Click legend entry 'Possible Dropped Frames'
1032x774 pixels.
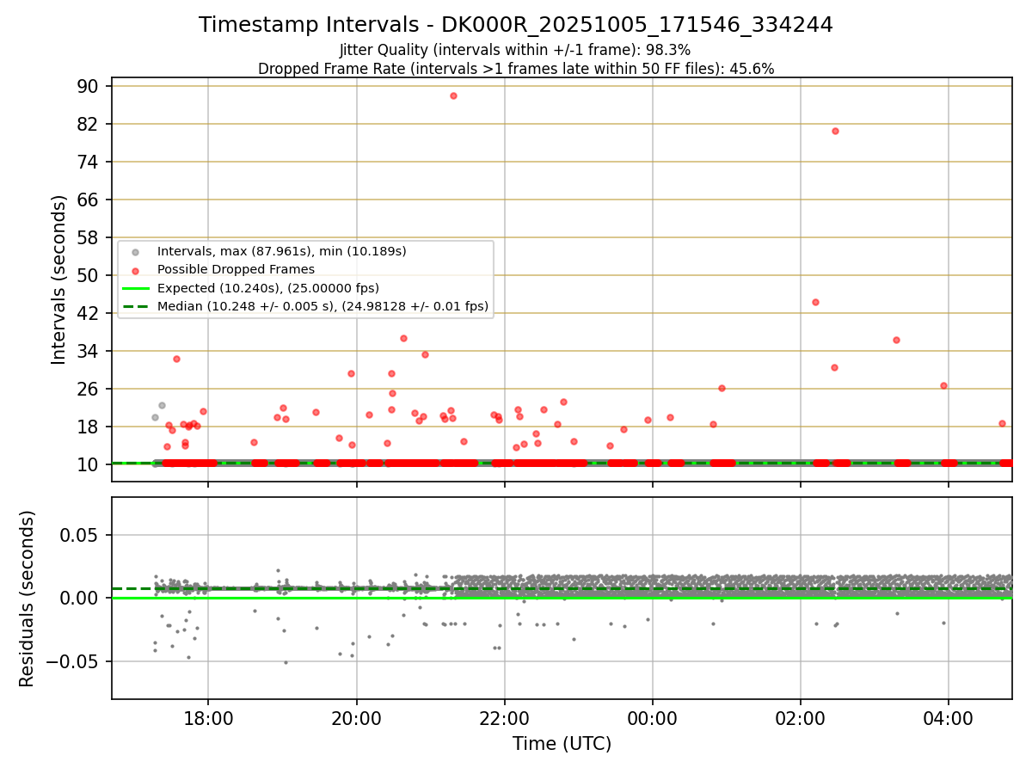coord(236,270)
